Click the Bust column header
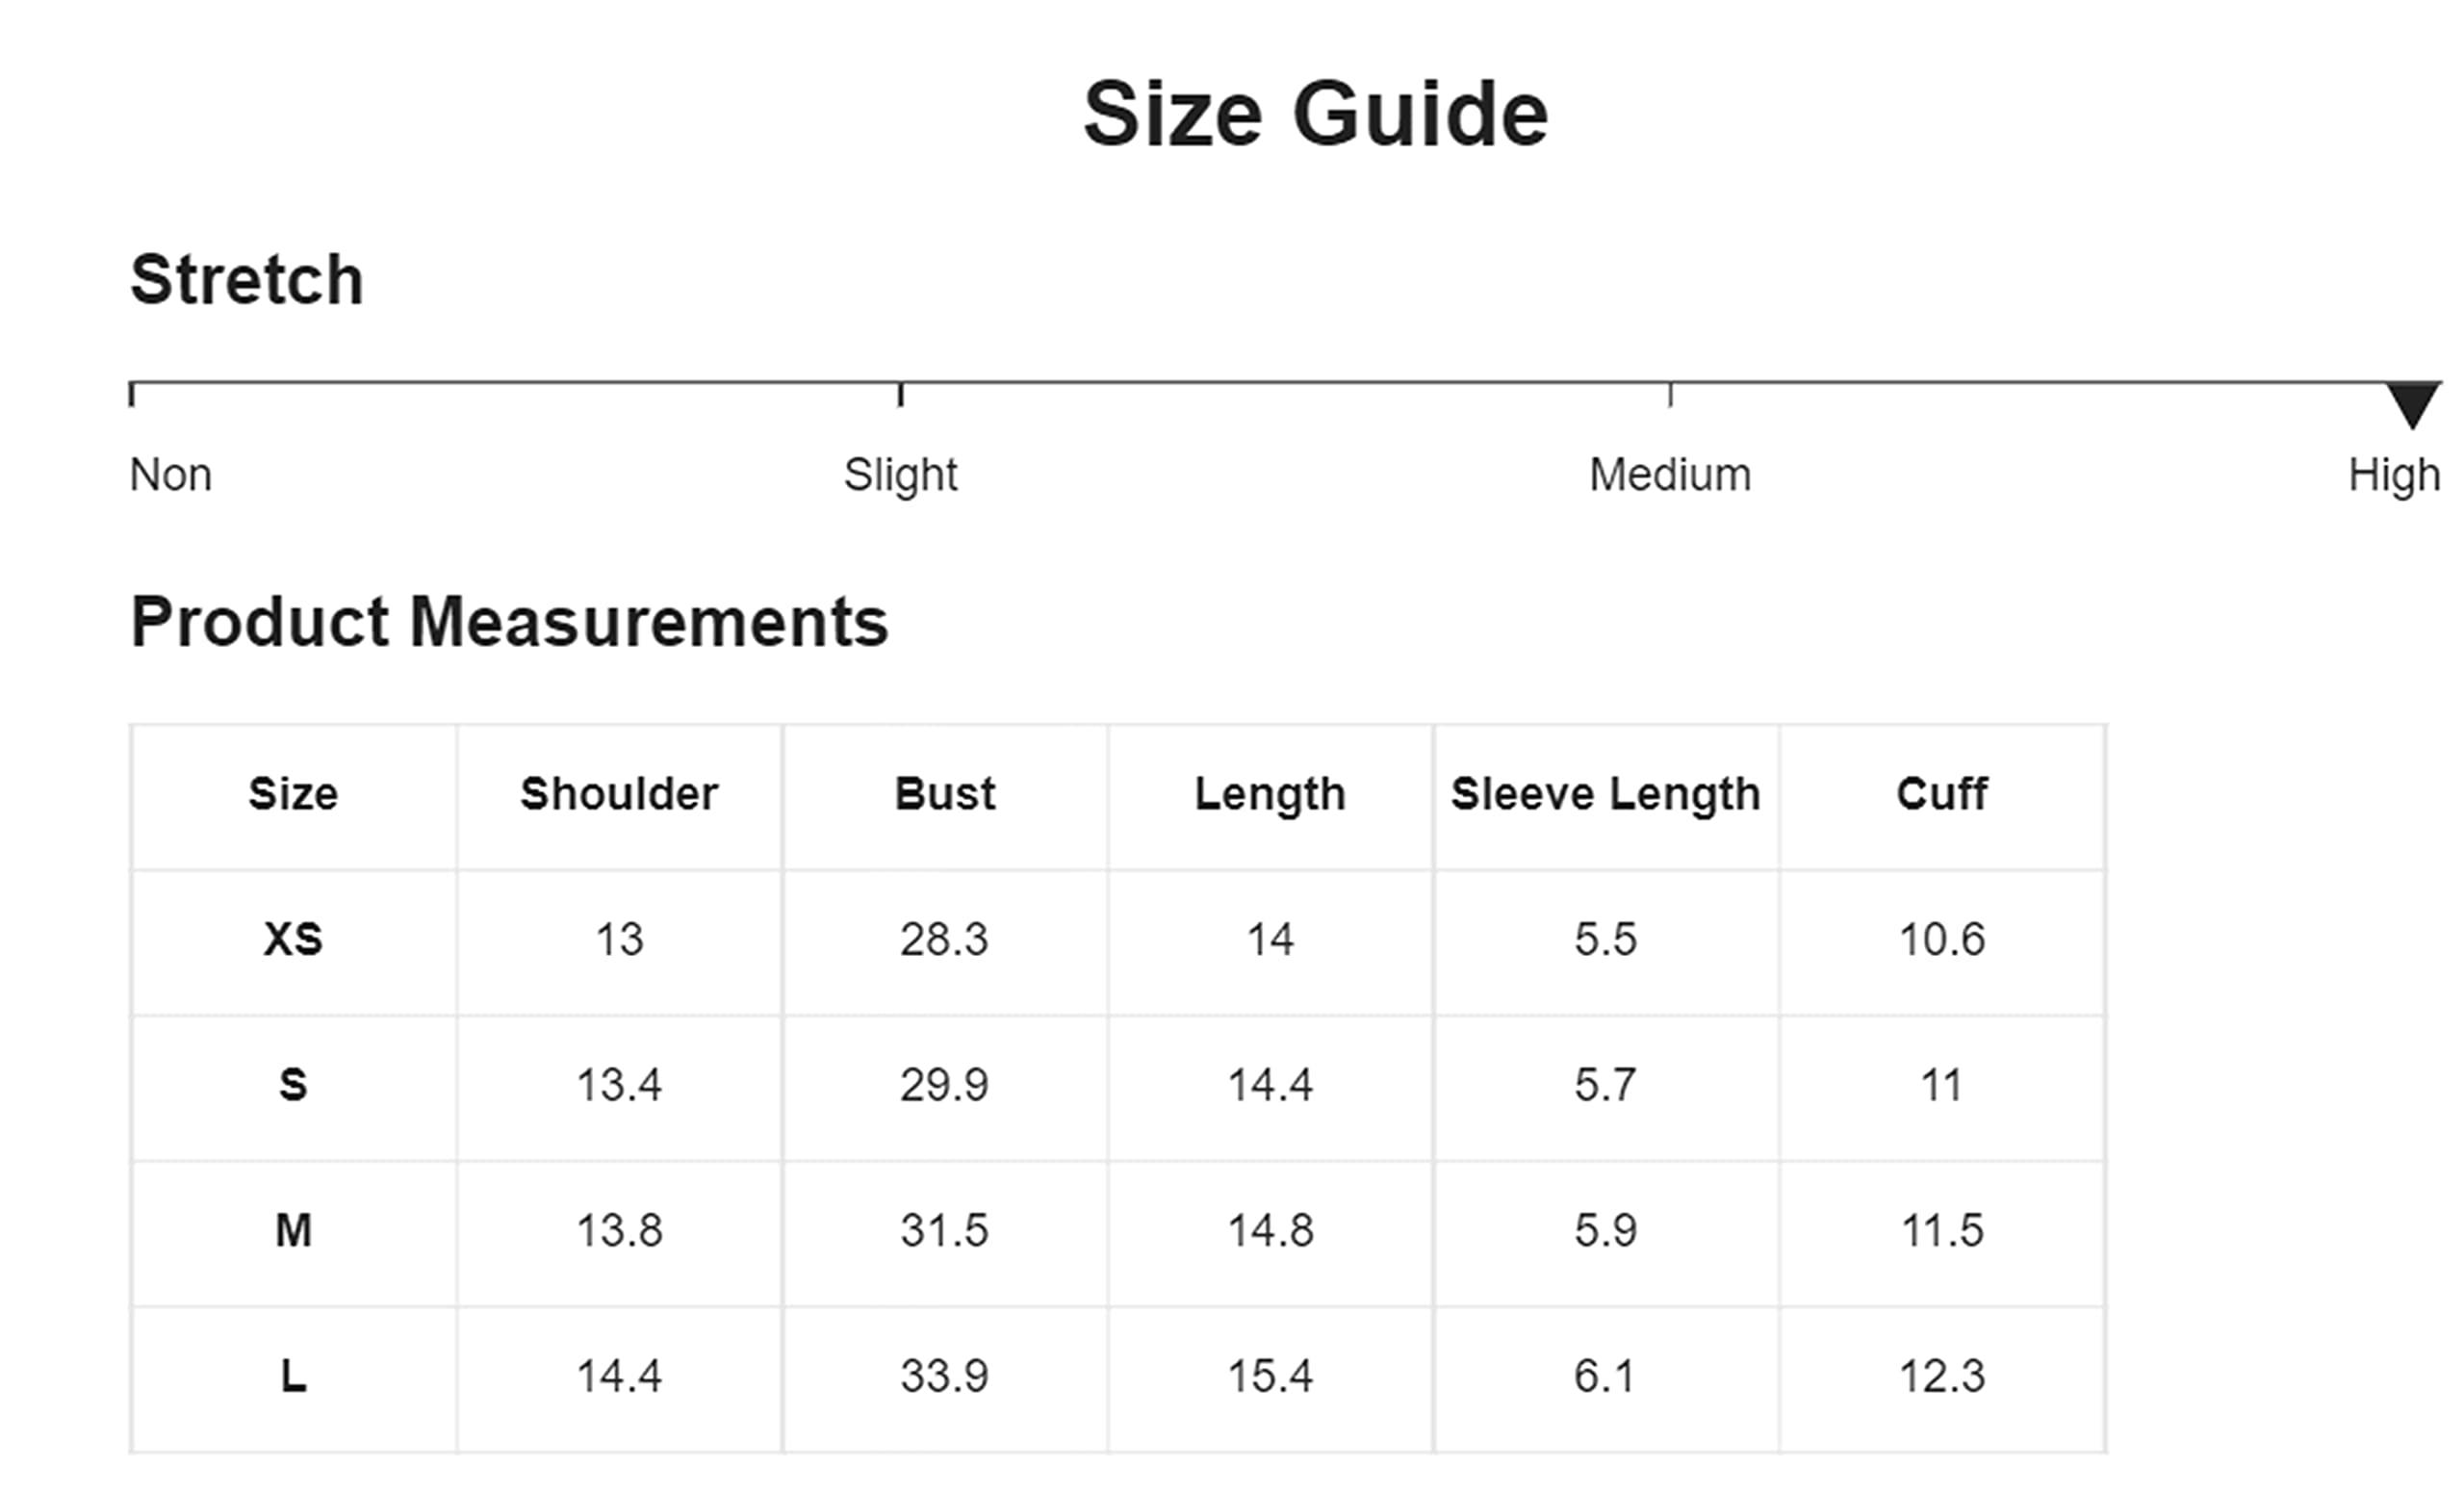2464x1494 pixels. click(945, 794)
